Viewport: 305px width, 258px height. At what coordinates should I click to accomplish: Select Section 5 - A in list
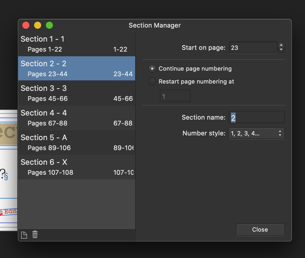pyautogui.click(x=76, y=142)
